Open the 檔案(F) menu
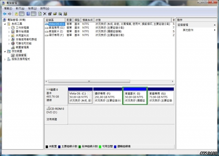The height and width of the screenshot is (156, 219). coord(8,9)
